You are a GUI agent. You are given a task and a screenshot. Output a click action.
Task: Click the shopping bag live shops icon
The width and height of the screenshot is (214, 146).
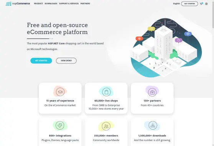point(106,92)
